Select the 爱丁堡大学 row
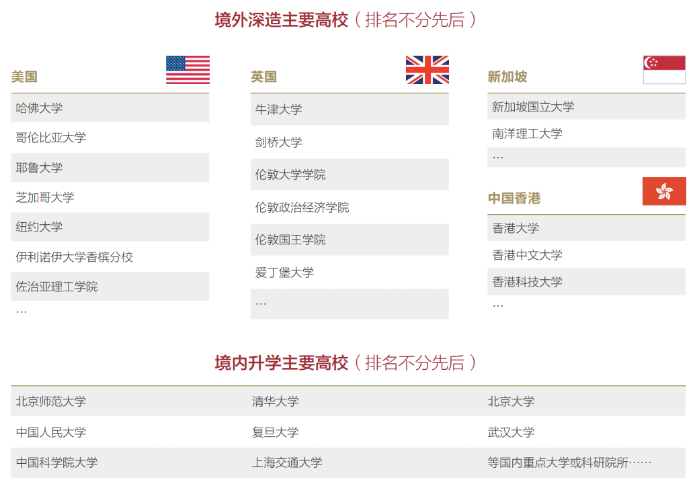Image resolution: width=697 pixels, height=494 pixels. [x=350, y=273]
